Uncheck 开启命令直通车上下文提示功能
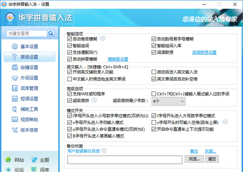Screen dimensions: 243x172 [x=154, y=129]
